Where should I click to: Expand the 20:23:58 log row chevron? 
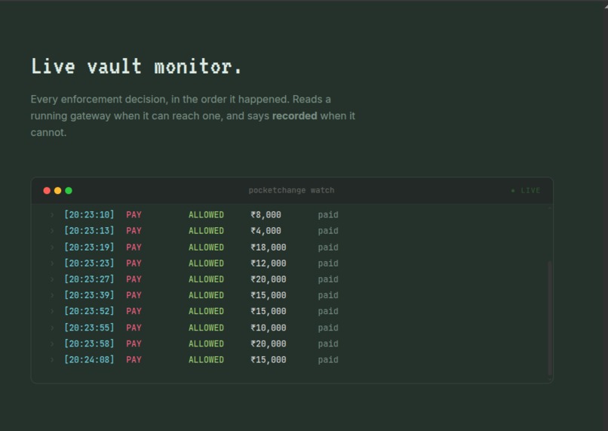[52, 343]
